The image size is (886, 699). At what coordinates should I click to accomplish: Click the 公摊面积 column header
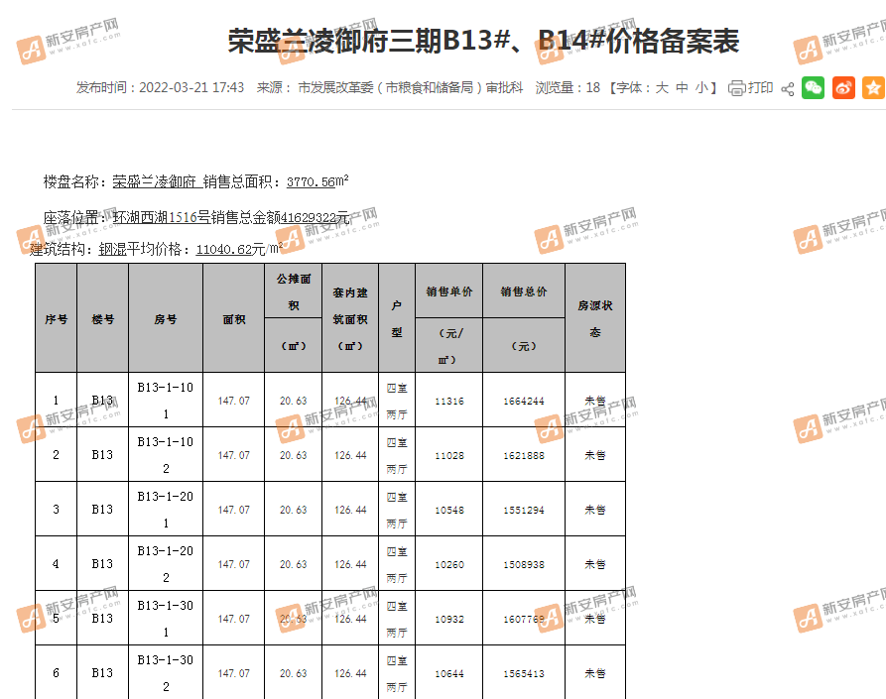click(294, 291)
